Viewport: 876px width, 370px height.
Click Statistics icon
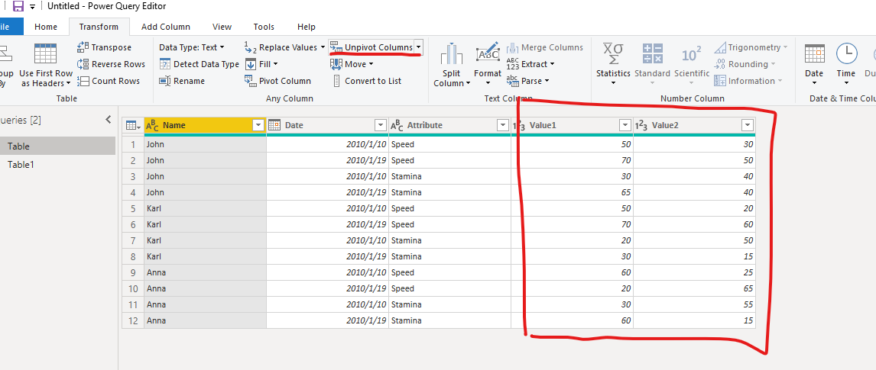click(613, 55)
